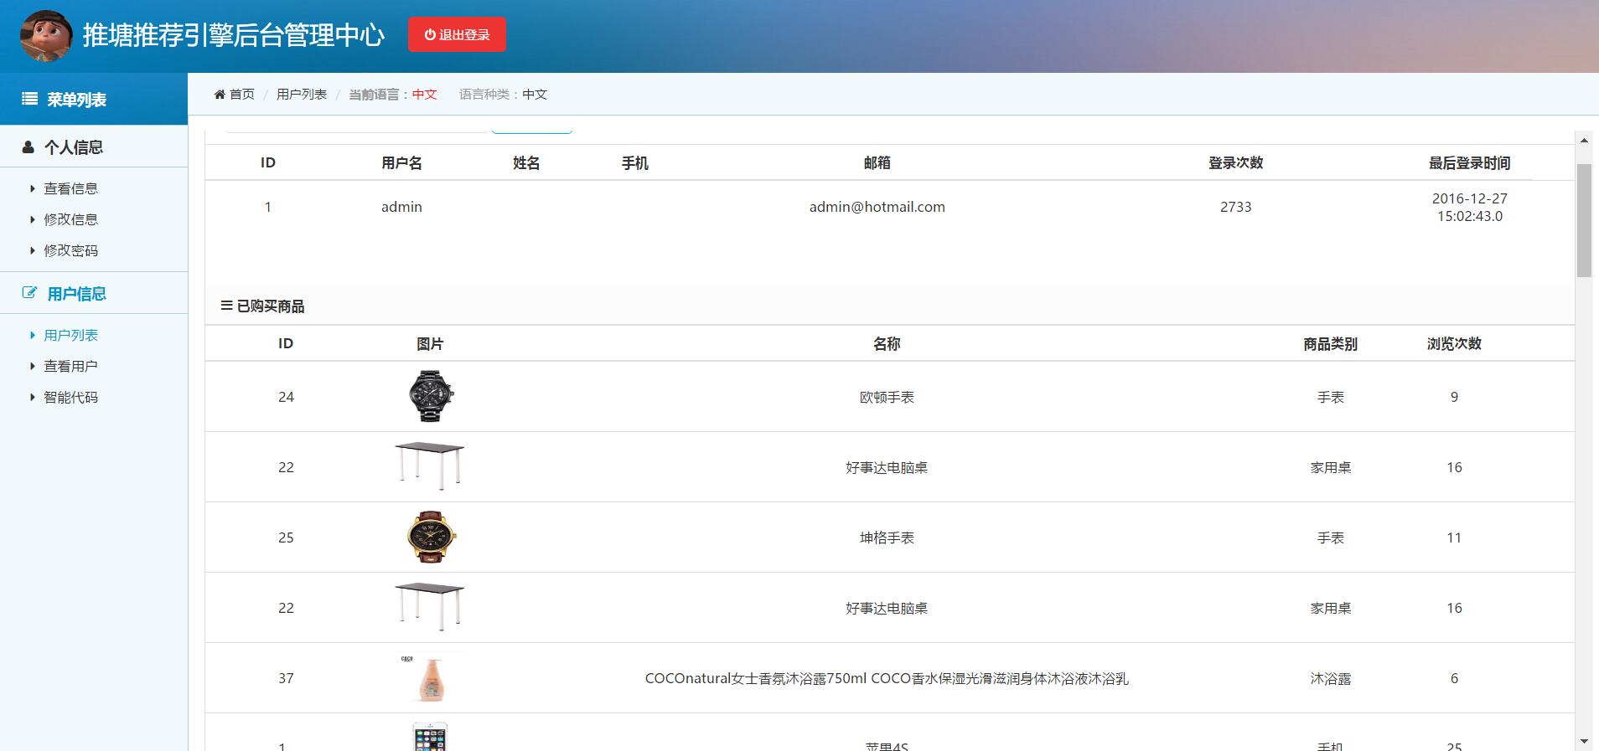Viewport: 1599px width, 751px height.
Task: Click the 登录次数 column header
Action: coord(1235,162)
